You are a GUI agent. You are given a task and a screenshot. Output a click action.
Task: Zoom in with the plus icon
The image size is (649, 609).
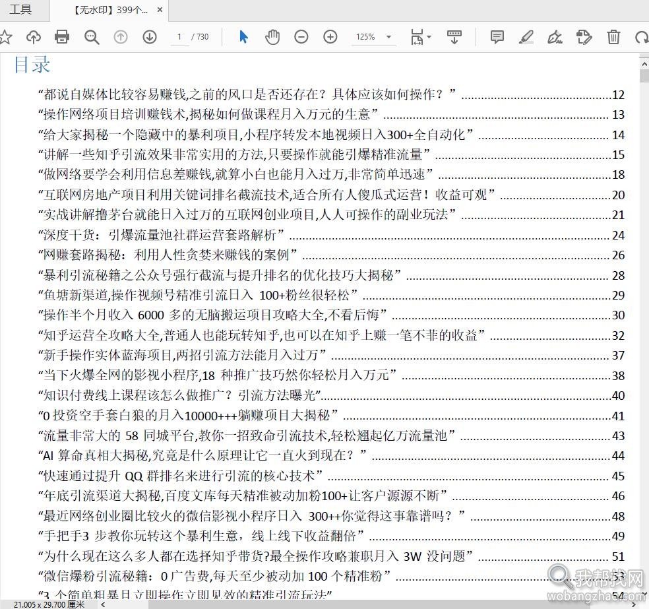(x=330, y=37)
